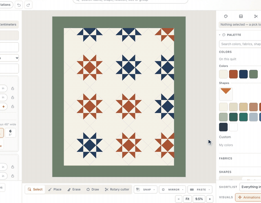Pick the cream swatch in quilt Colors
The height and width of the screenshot is (203, 261).
coord(223,74)
